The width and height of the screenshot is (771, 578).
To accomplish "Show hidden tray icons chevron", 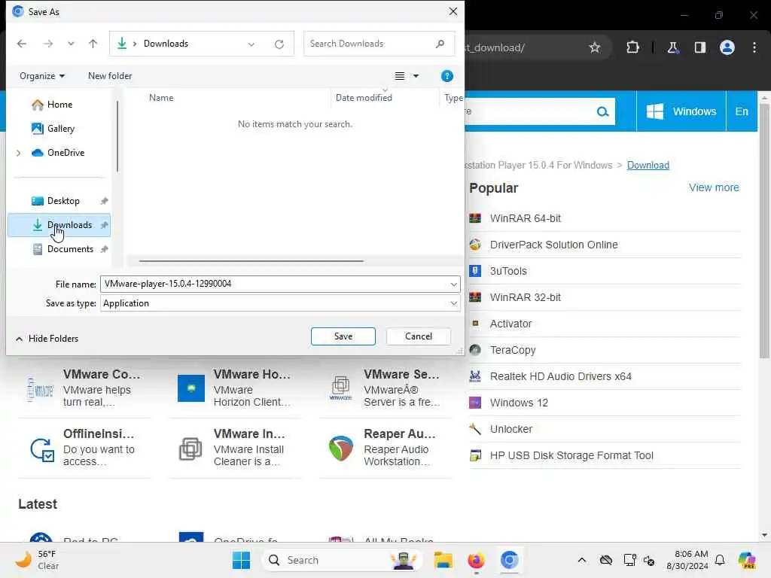I will 582,560.
